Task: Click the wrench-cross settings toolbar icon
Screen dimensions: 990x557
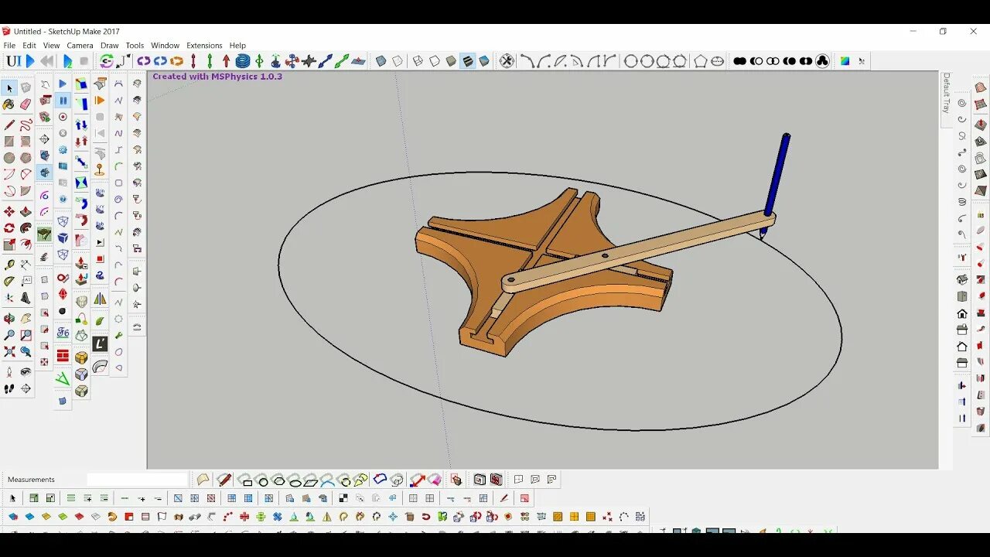Action: [x=507, y=61]
